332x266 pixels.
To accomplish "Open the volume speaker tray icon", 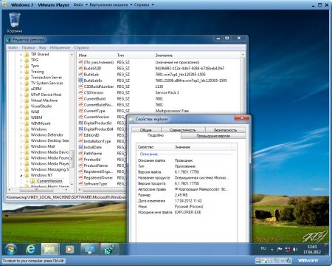I will click(x=295, y=249).
